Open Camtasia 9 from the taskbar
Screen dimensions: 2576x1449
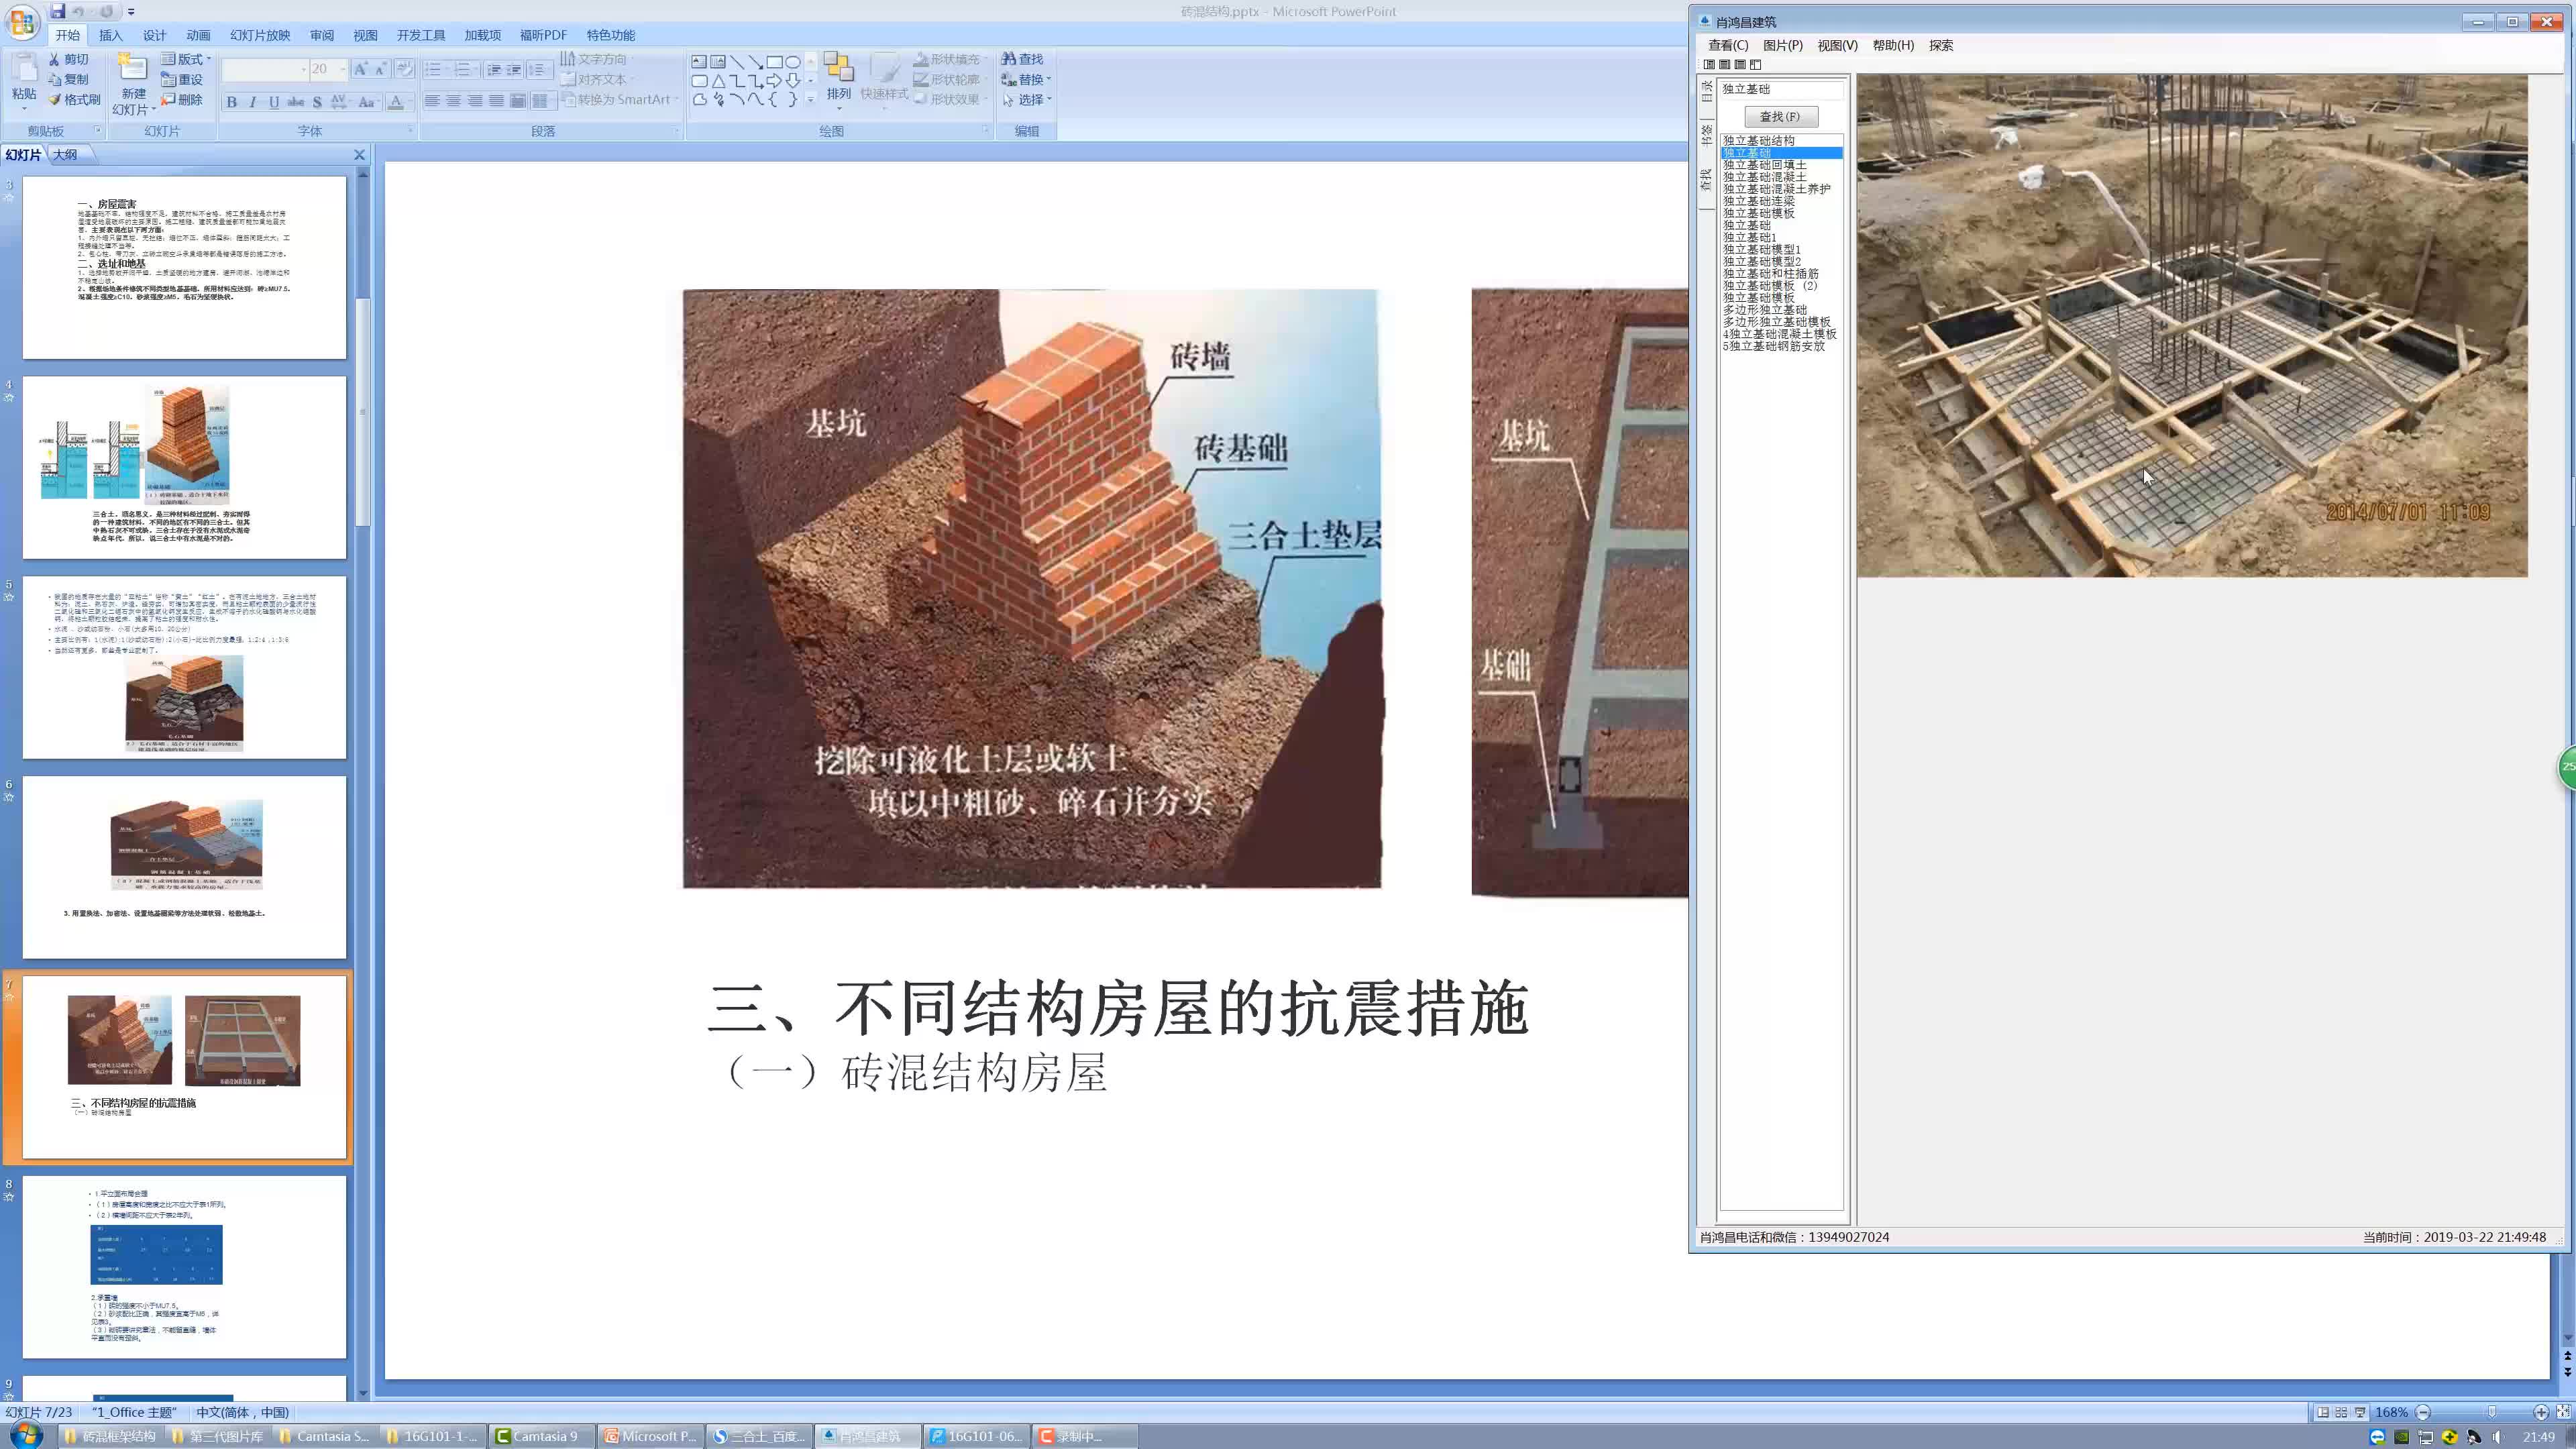pyautogui.click(x=540, y=1435)
